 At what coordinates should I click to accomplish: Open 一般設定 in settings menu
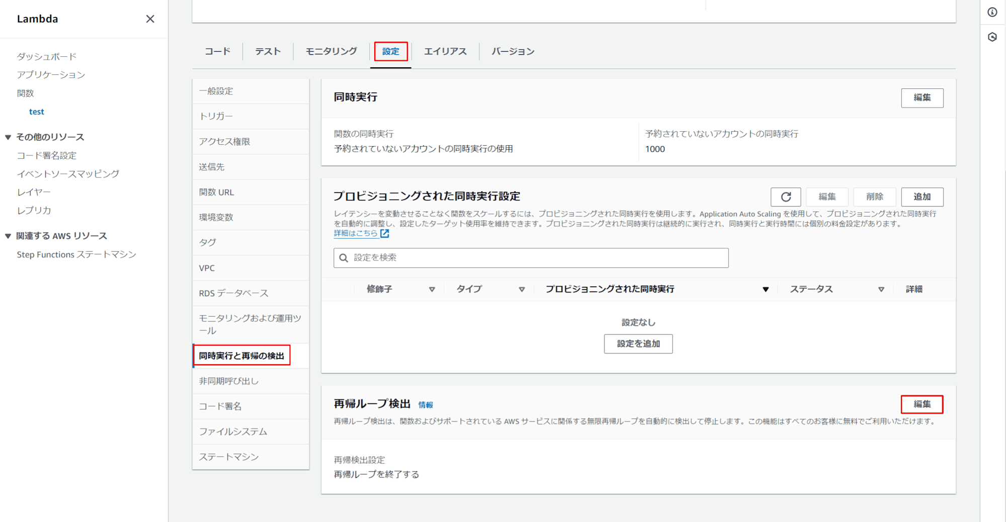click(250, 91)
